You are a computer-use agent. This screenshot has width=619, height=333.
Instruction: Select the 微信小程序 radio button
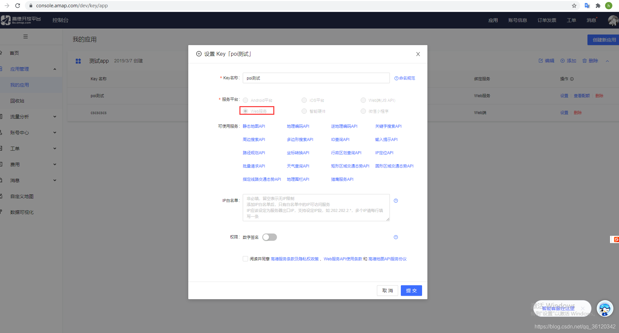pos(363,111)
